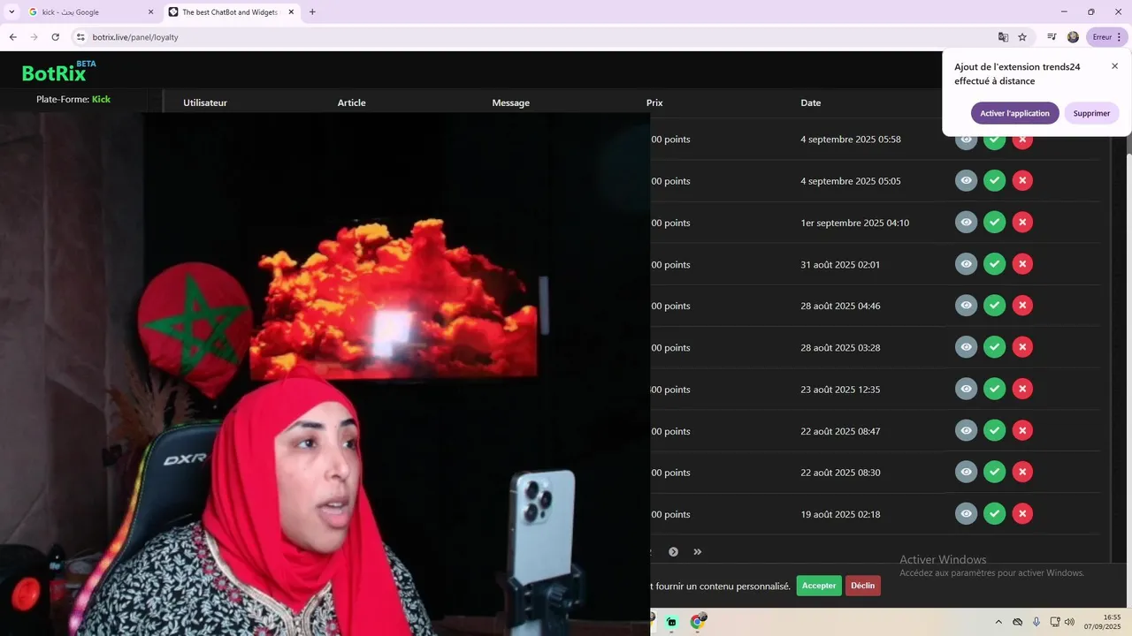Click Activer l'application in the extension popup
The width and height of the screenshot is (1132, 636).
point(1014,113)
